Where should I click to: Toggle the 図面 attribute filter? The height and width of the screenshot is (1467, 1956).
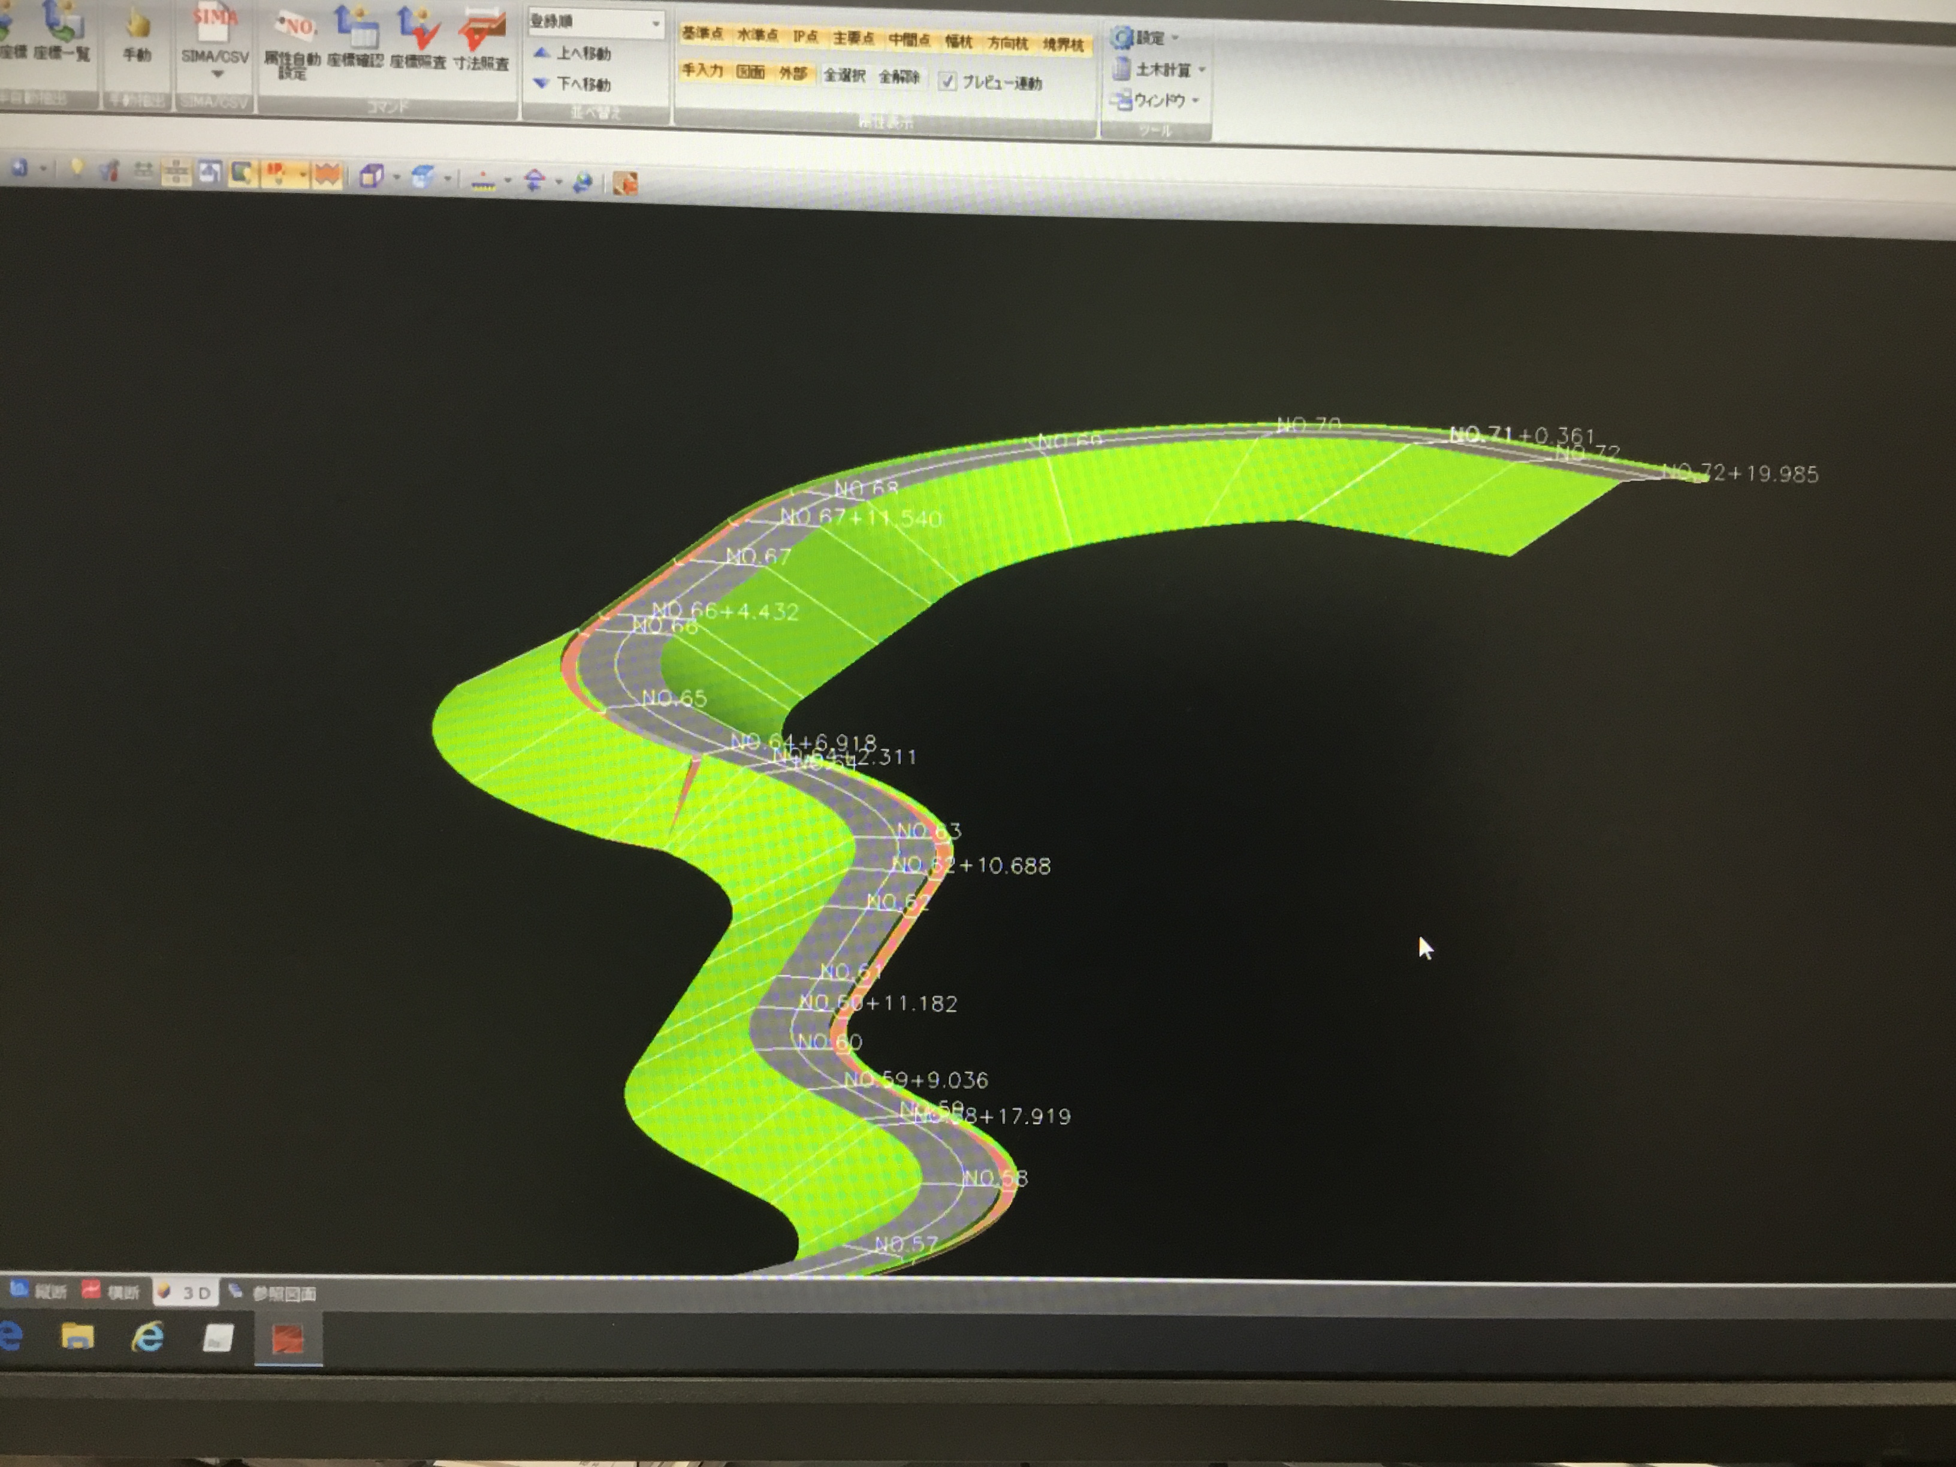pyautogui.click(x=751, y=72)
